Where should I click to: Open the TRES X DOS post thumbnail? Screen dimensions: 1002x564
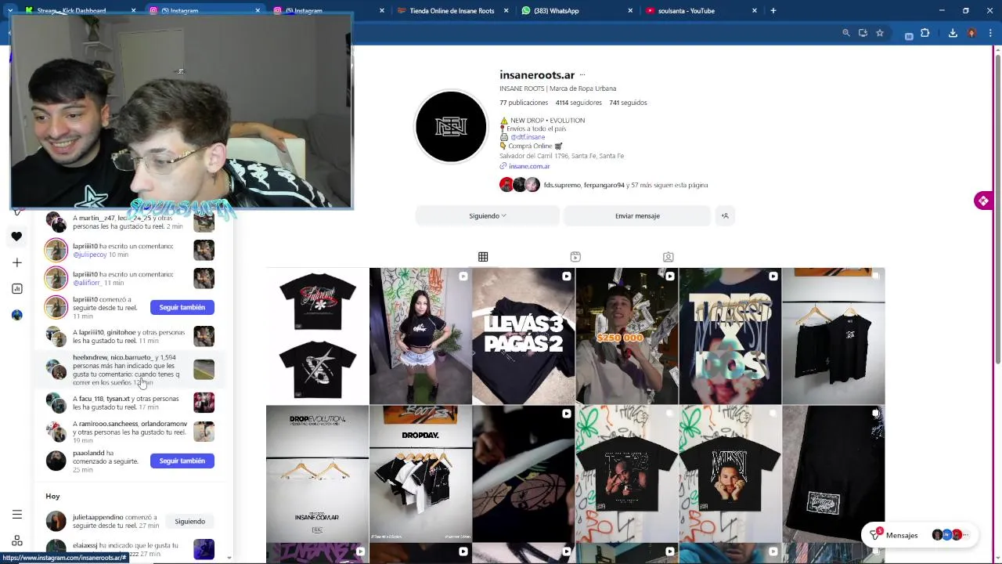point(730,336)
